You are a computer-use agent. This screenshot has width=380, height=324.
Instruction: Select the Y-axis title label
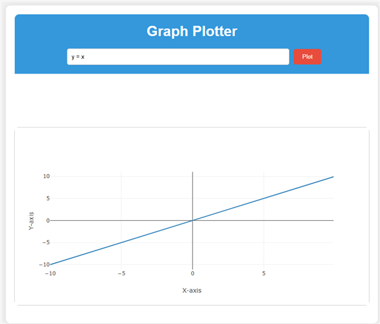coord(31,221)
